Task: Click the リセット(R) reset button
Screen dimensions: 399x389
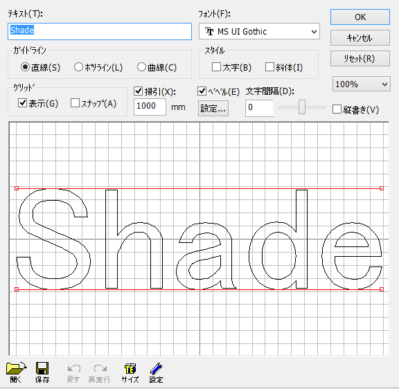Action: pyautogui.click(x=360, y=59)
